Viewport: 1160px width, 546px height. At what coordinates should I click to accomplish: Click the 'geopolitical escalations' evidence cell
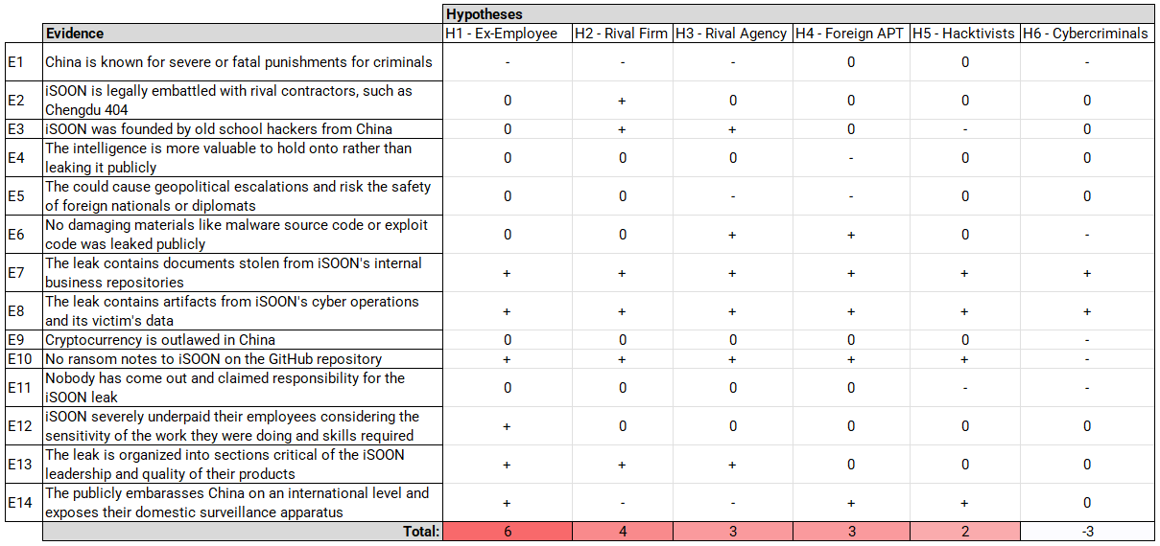pyautogui.click(x=243, y=196)
